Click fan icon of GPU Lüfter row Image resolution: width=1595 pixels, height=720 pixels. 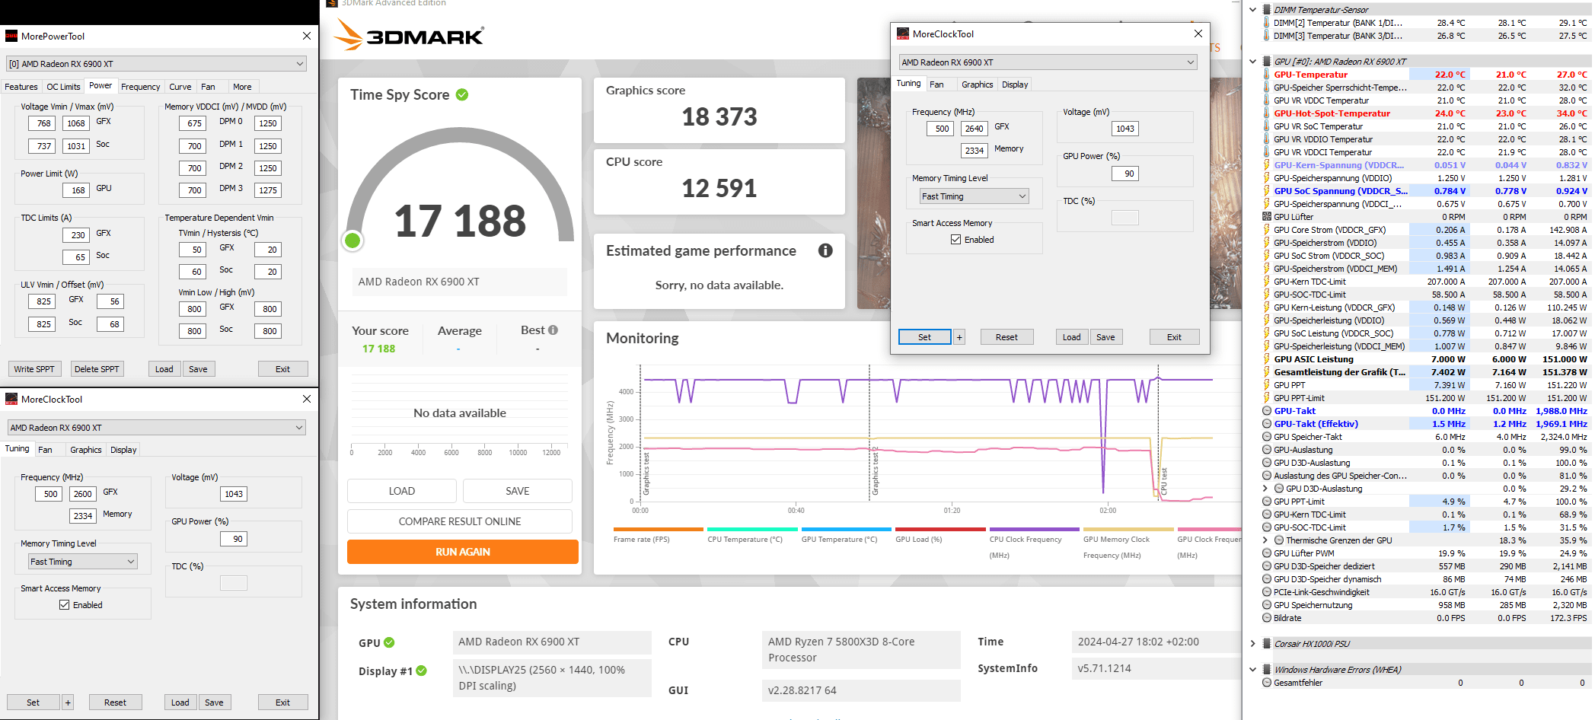pyautogui.click(x=1267, y=217)
